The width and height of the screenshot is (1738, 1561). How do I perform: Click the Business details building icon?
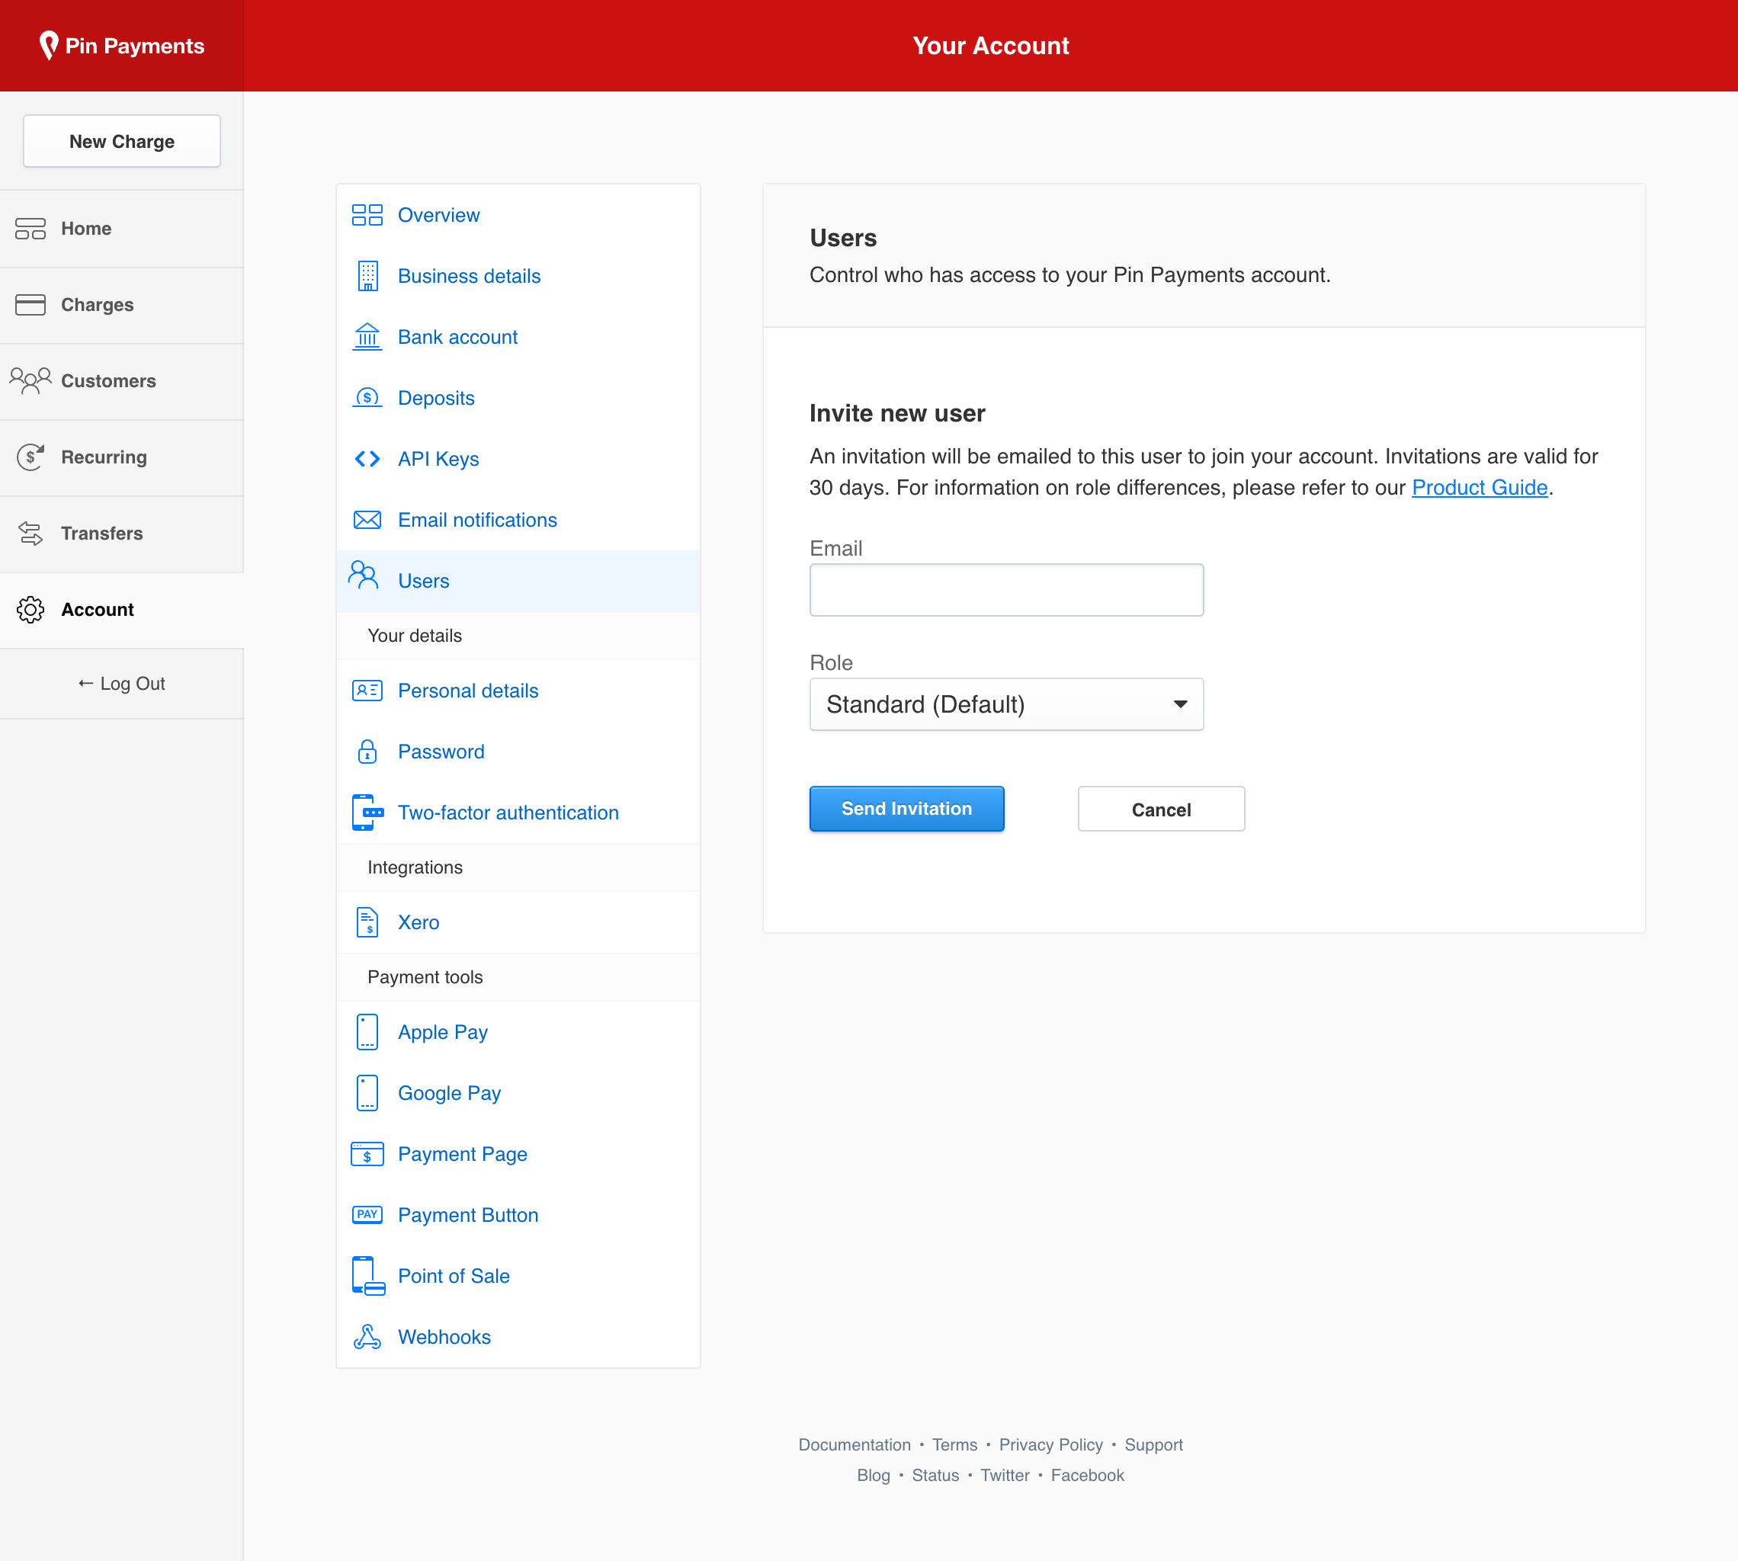pos(367,276)
